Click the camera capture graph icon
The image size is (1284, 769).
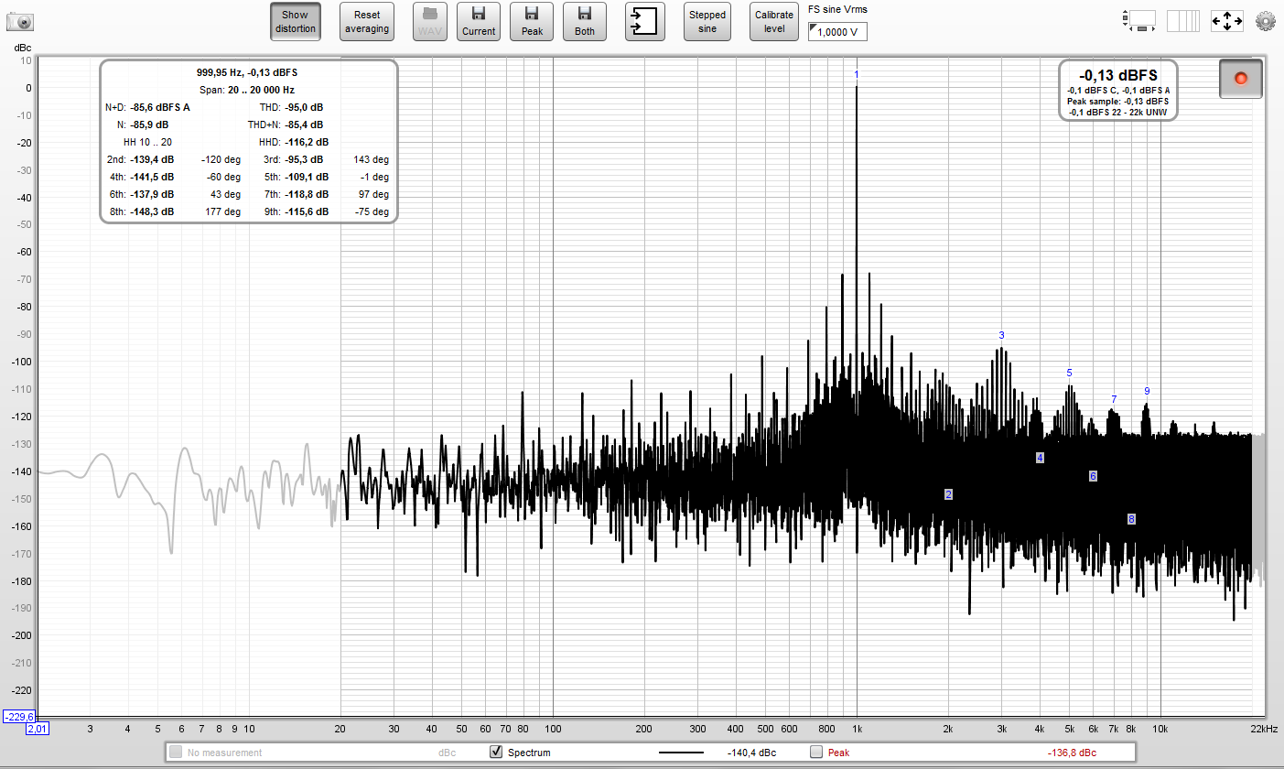click(19, 20)
